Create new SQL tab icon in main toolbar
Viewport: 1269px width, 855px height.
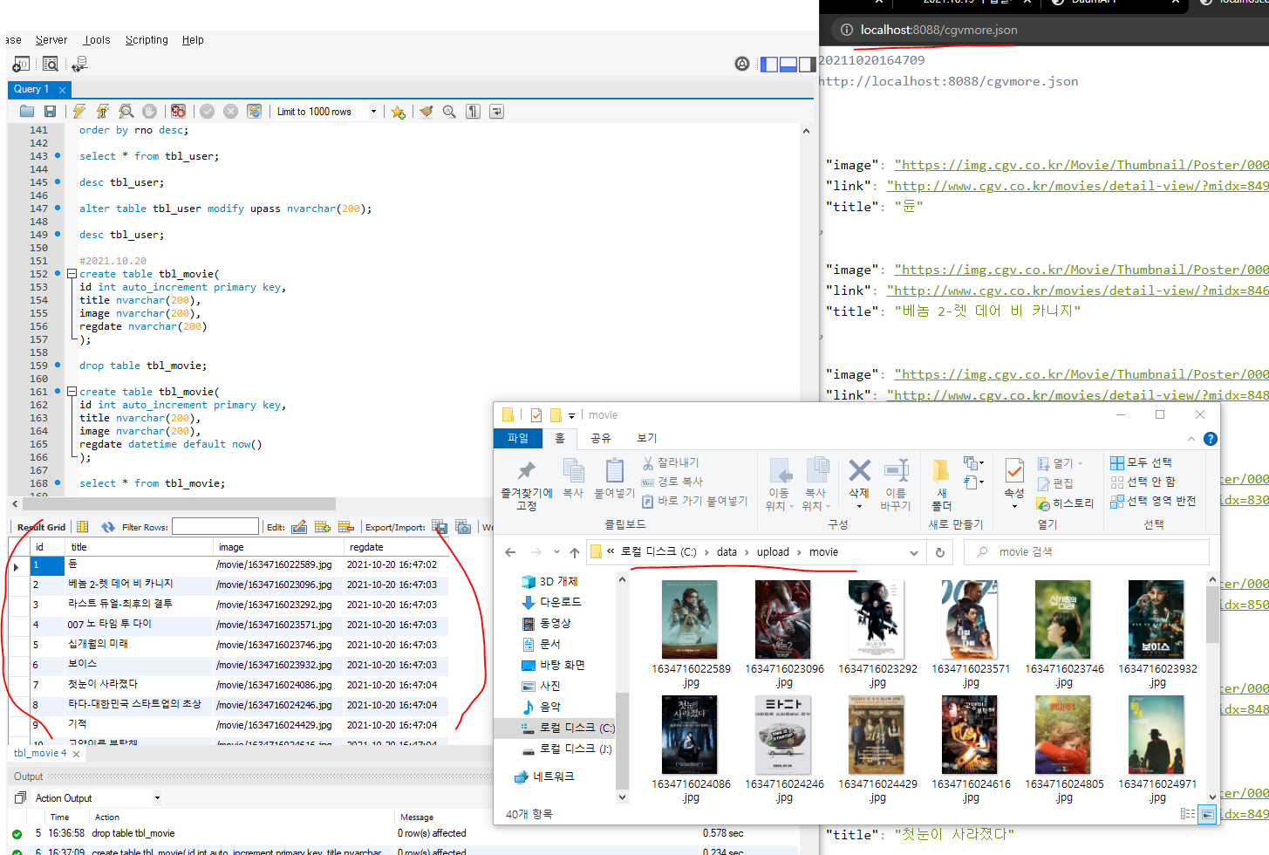[x=21, y=64]
